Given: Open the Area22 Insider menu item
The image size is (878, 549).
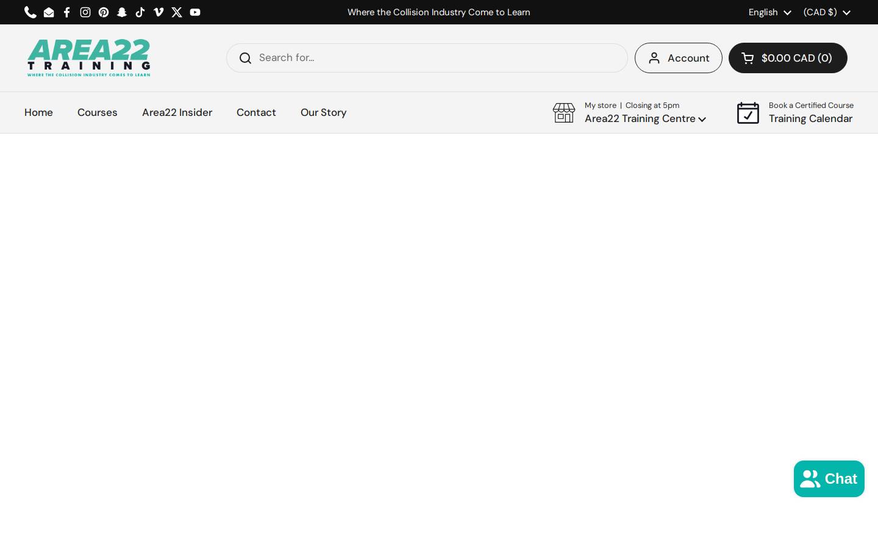Looking at the screenshot, I should [x=177, y=112].
